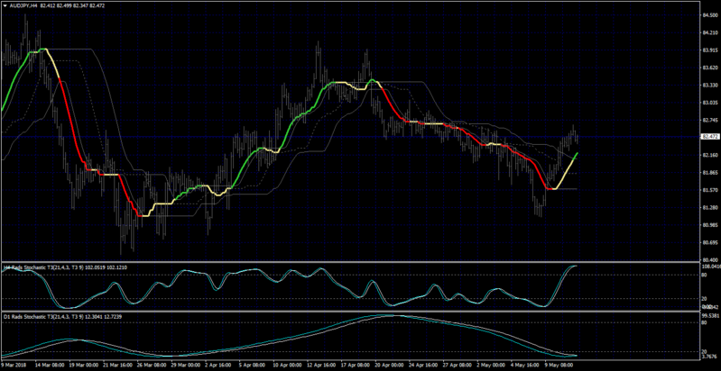This screenshot has height=371, width=721.
Task: Click the 3.7676 scale value in D1 panel
Action: 710,357
